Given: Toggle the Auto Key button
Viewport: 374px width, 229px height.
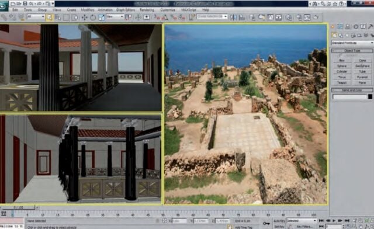Looking at the screenshot, I should 279,221.
